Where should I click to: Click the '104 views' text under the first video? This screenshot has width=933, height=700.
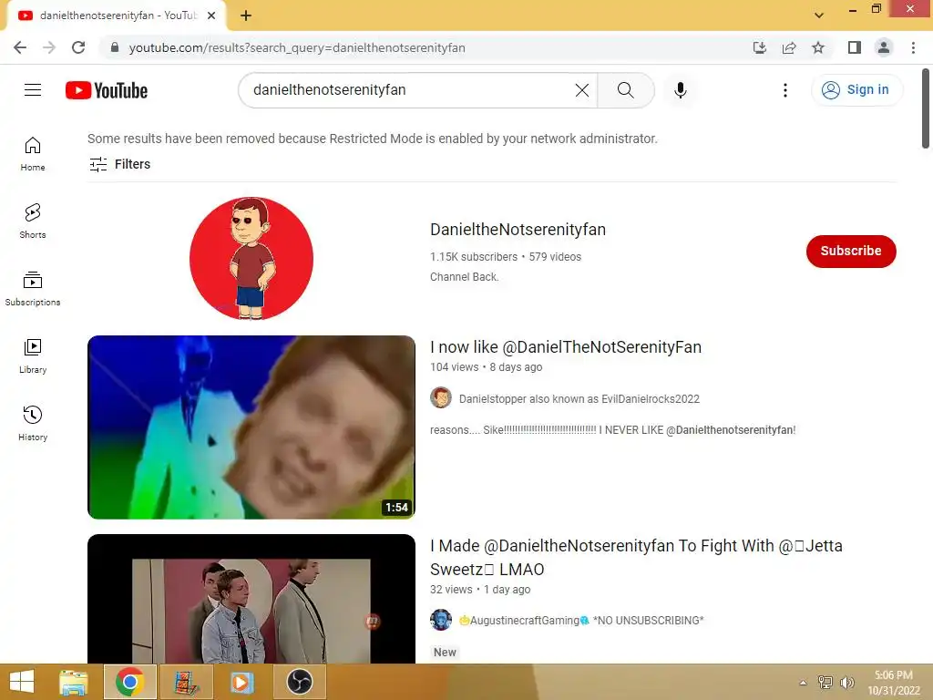(x=454, y=367)
